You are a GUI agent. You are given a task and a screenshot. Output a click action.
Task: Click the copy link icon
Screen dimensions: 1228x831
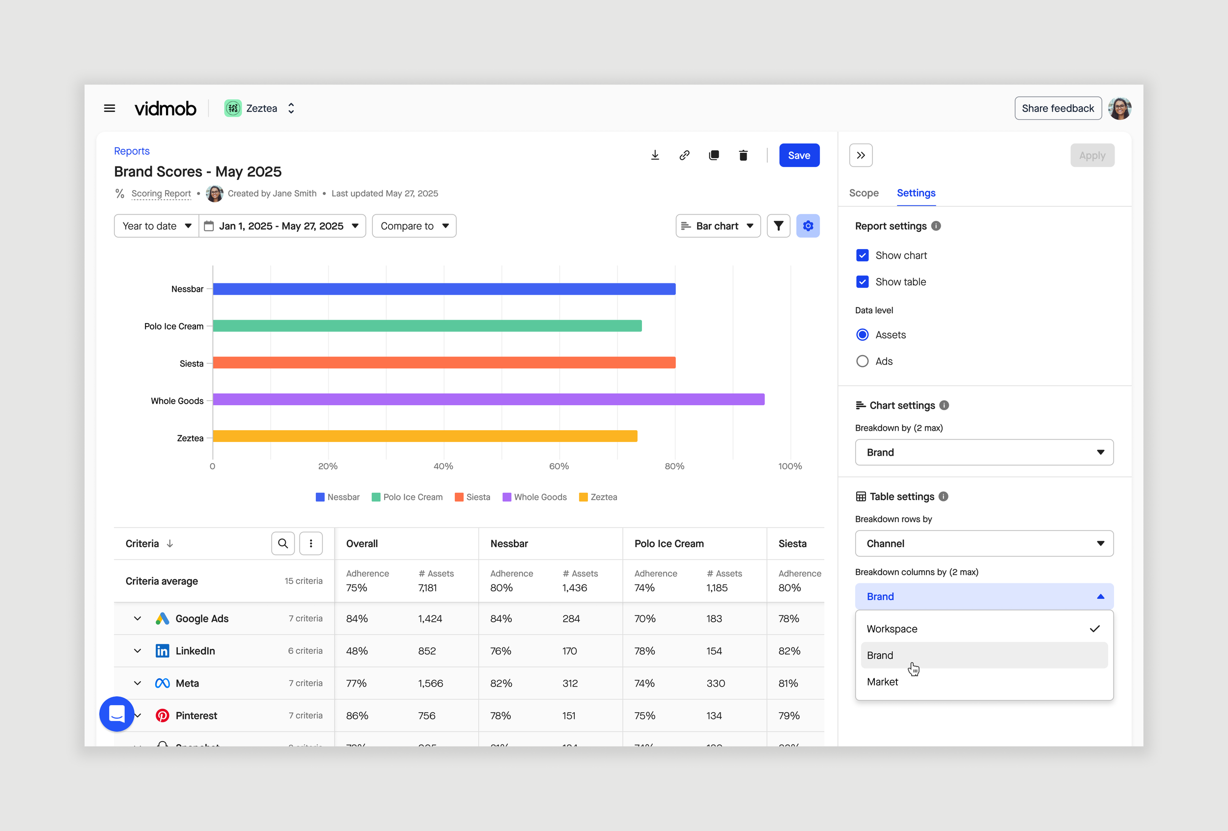(x=684, y=155)
